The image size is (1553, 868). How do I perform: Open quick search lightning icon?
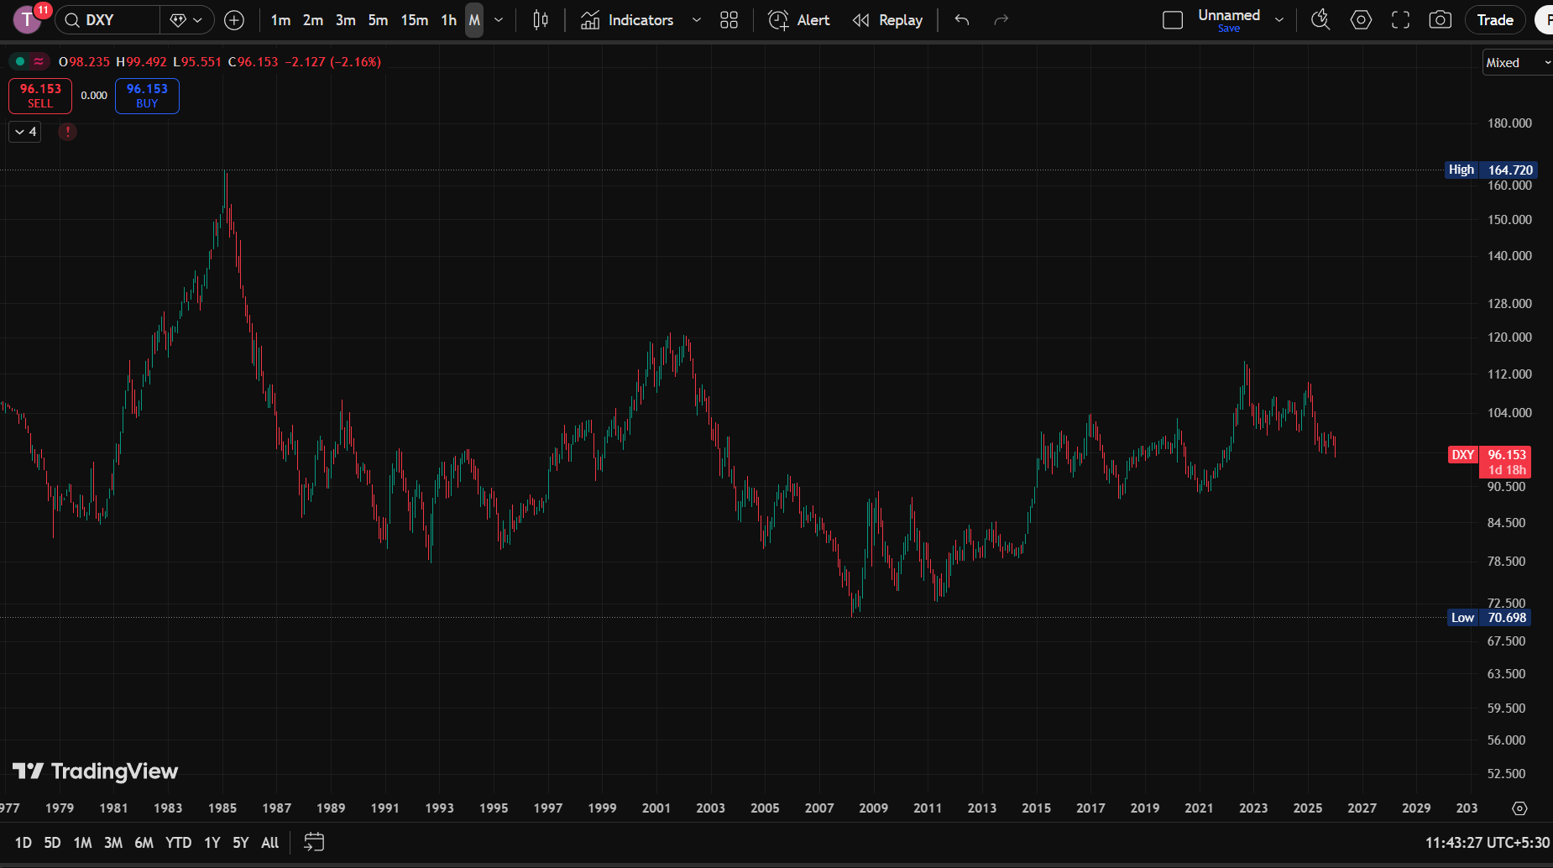(1320, 20)
